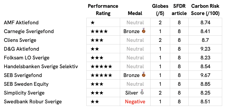Select the Performance Rating column header
The image size is (225, 109).
click(103, 10)
